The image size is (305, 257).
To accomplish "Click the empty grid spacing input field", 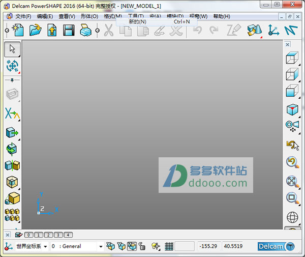I will point(185,246).
